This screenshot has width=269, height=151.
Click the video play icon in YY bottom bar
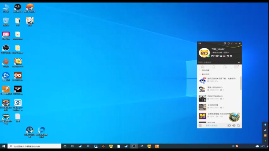(x=229, y=125)
